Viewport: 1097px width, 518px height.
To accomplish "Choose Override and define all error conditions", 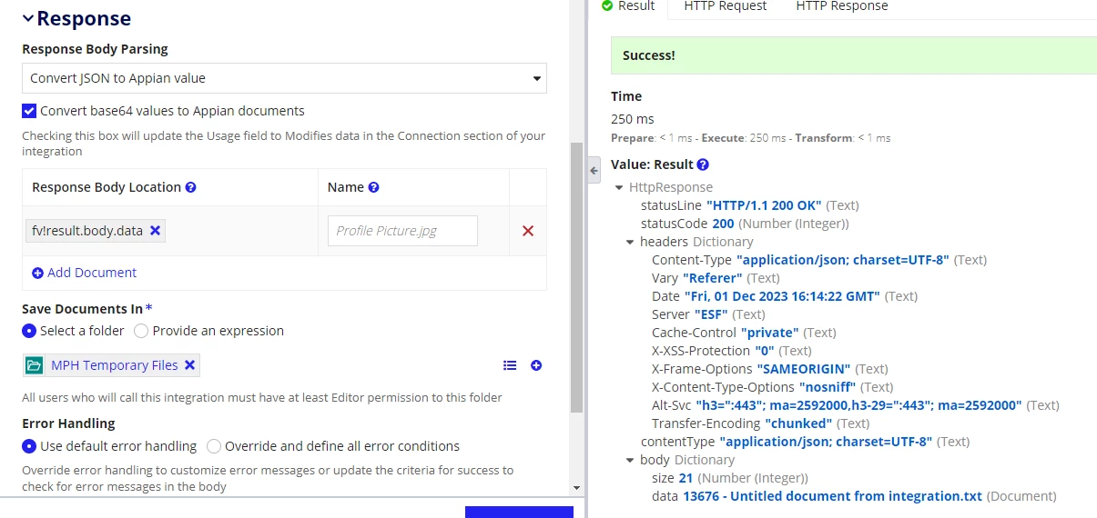I will click(x=214, y=446).
